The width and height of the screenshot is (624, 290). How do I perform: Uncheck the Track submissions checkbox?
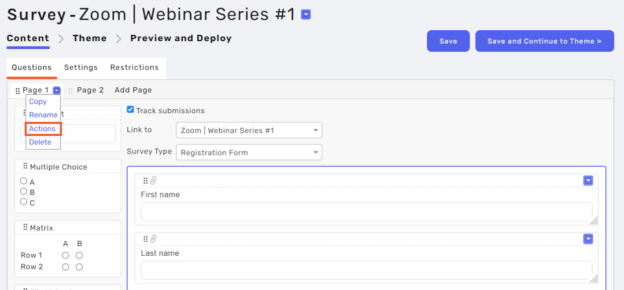pyautogui.click(x=130, y=110)
